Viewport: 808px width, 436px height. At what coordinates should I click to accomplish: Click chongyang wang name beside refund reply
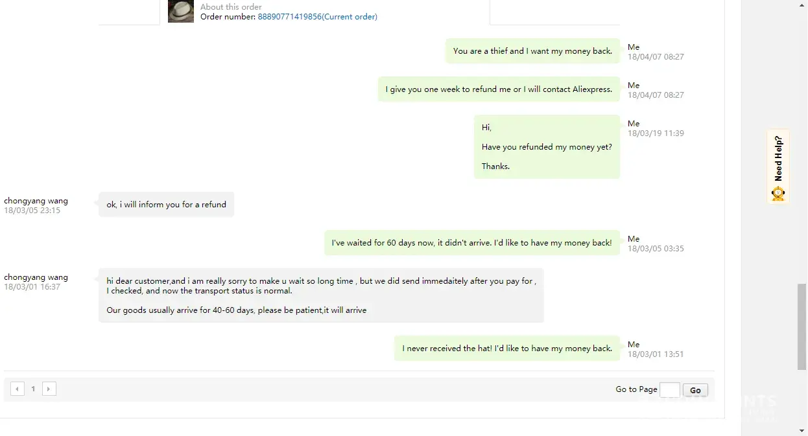click(36, 201)
